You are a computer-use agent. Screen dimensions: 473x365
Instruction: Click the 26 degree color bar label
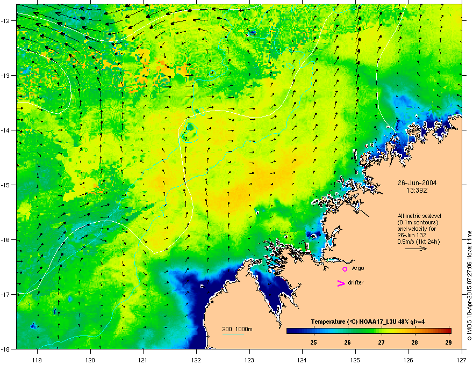348,342
